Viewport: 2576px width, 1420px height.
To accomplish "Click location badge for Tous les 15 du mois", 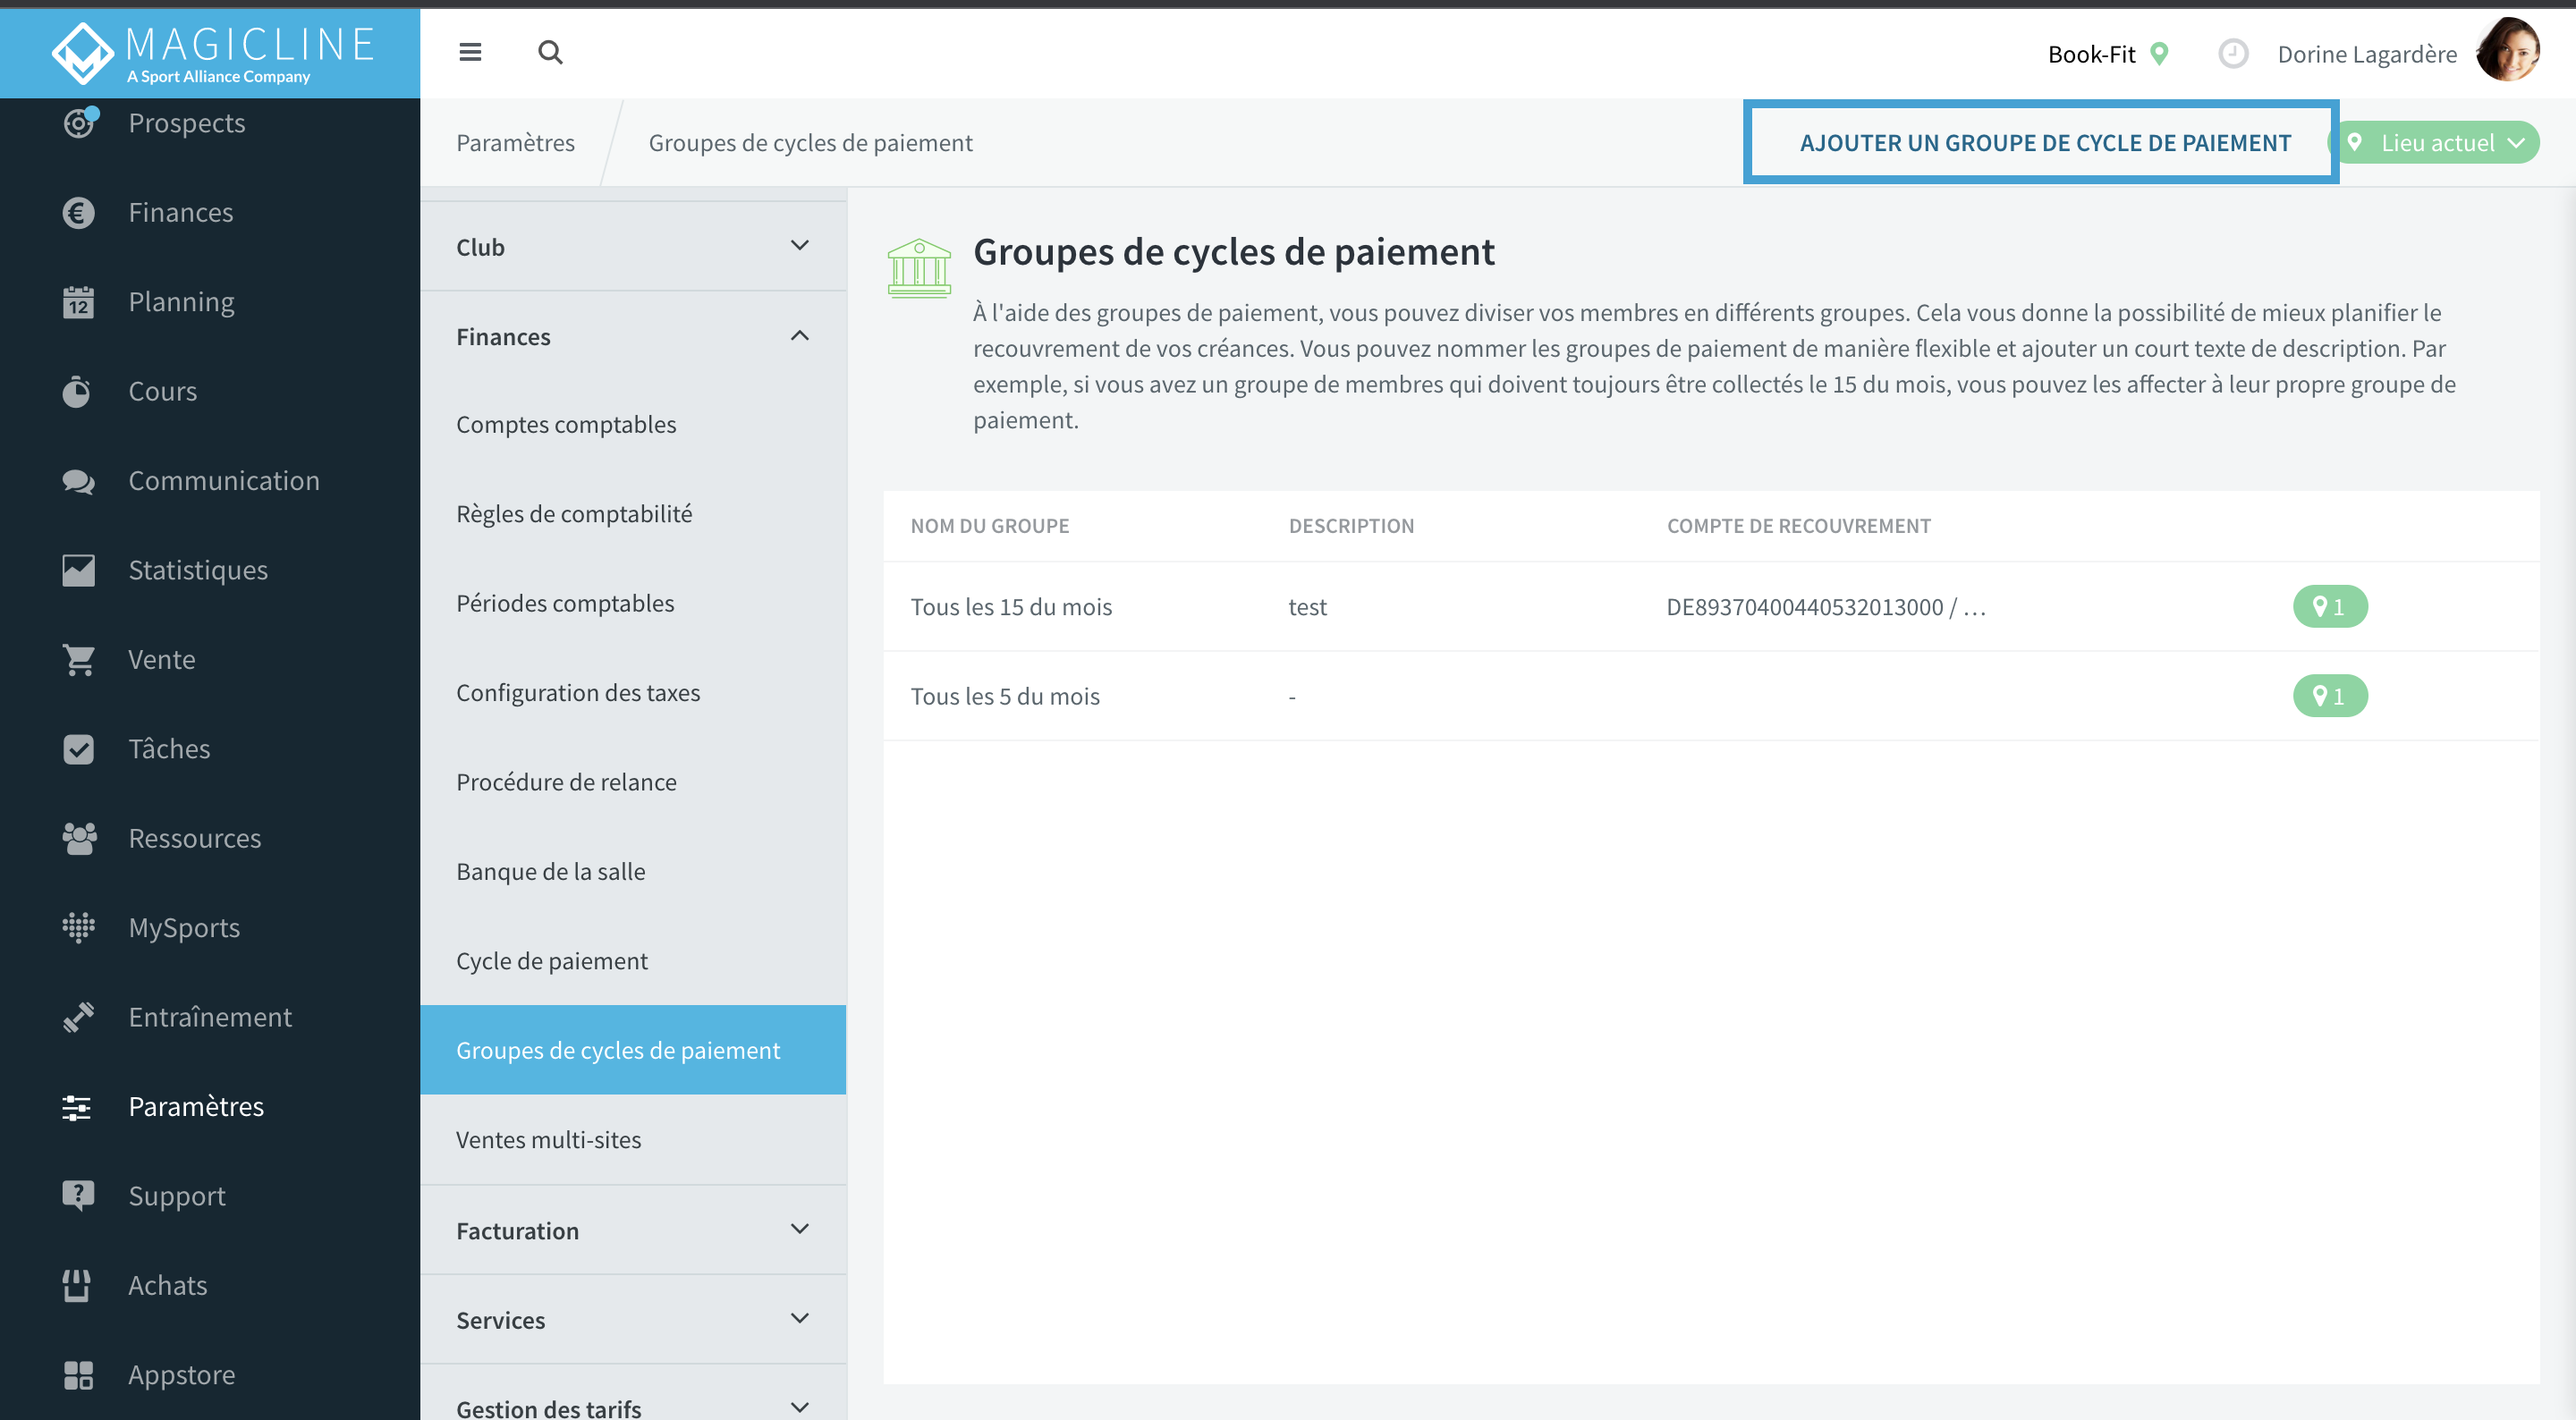I will point(2329,606).
